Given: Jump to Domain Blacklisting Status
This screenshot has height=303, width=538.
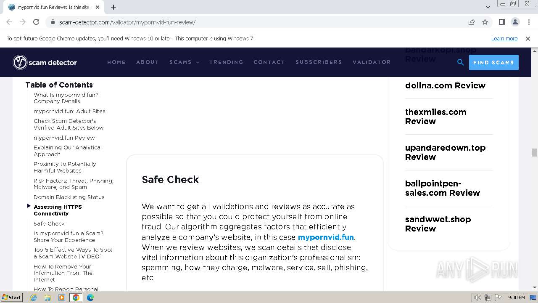Looking at the screenshot, I should pyautogui.click(x=69, y=197).
